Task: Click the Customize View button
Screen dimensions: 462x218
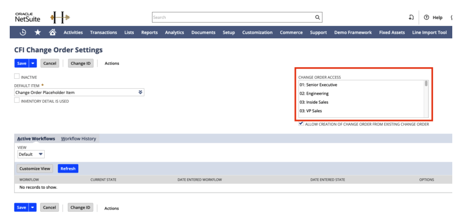Action: pyautogui.click(x=35, y=169)
